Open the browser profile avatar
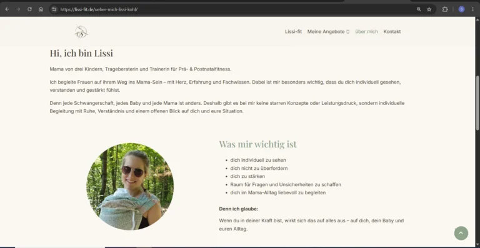Screen dimensions: 480x248 (x=461, y=9)
